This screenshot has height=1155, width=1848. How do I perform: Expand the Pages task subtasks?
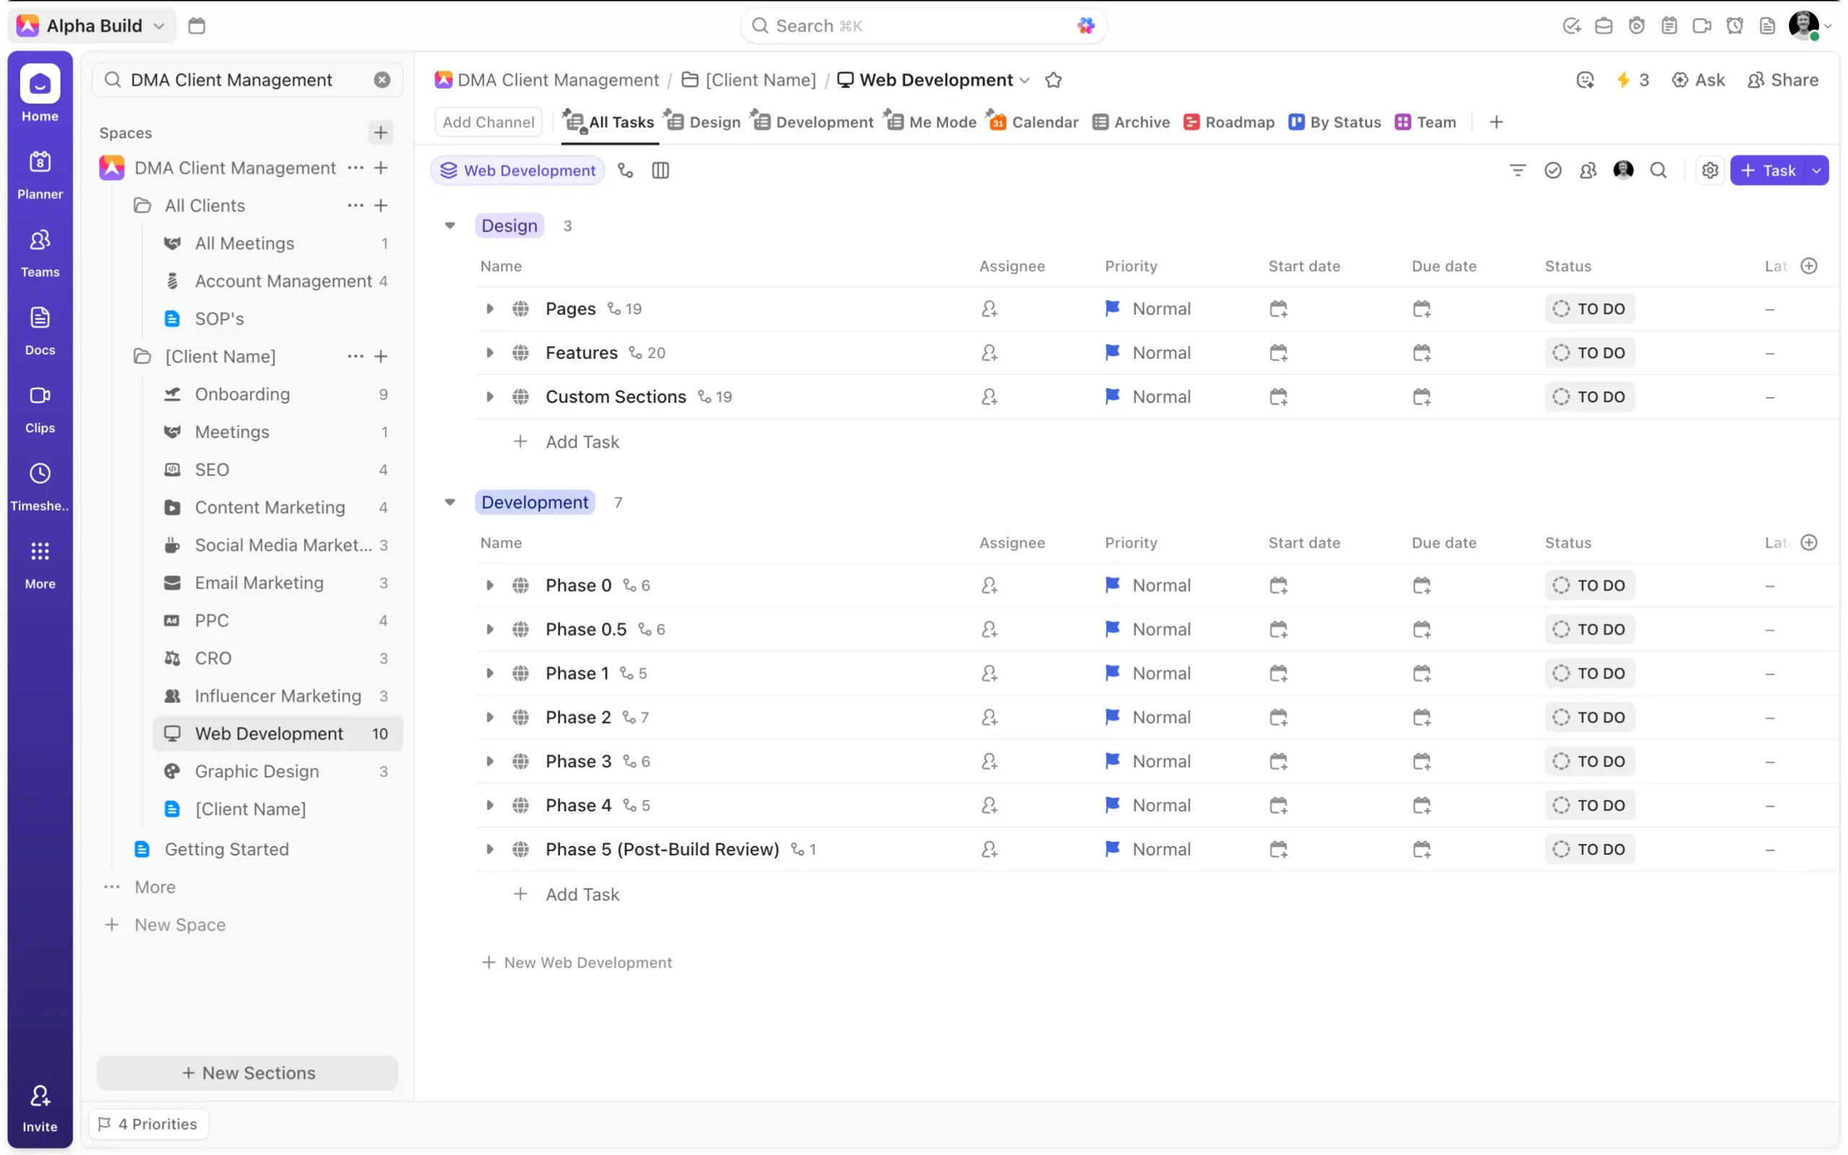[489, 309]
